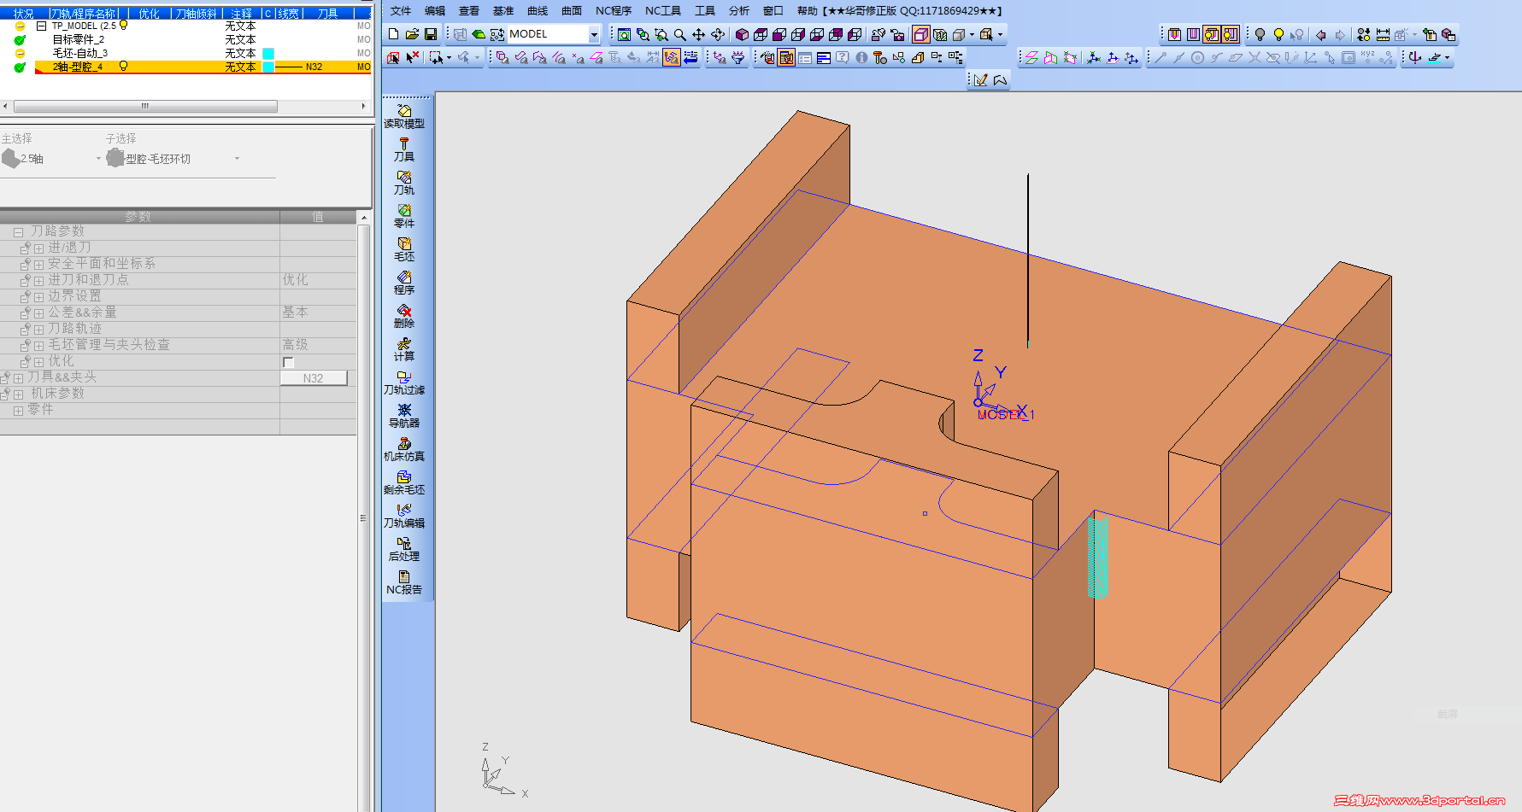Screen dimensions: 1522x812
Task: Generate the NC报告 report
Action: (404, 583)
